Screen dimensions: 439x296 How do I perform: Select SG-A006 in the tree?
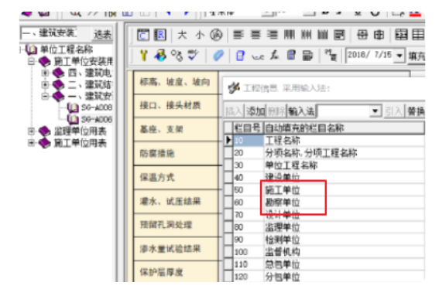97,119
